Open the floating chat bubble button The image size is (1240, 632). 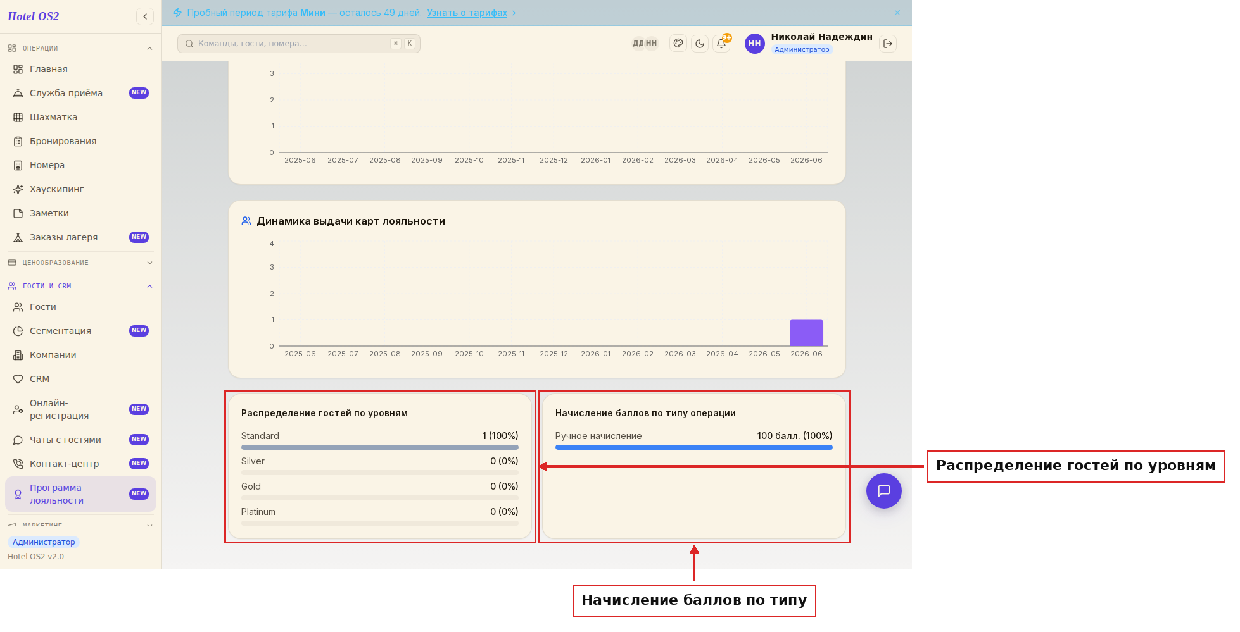(884, 491)
